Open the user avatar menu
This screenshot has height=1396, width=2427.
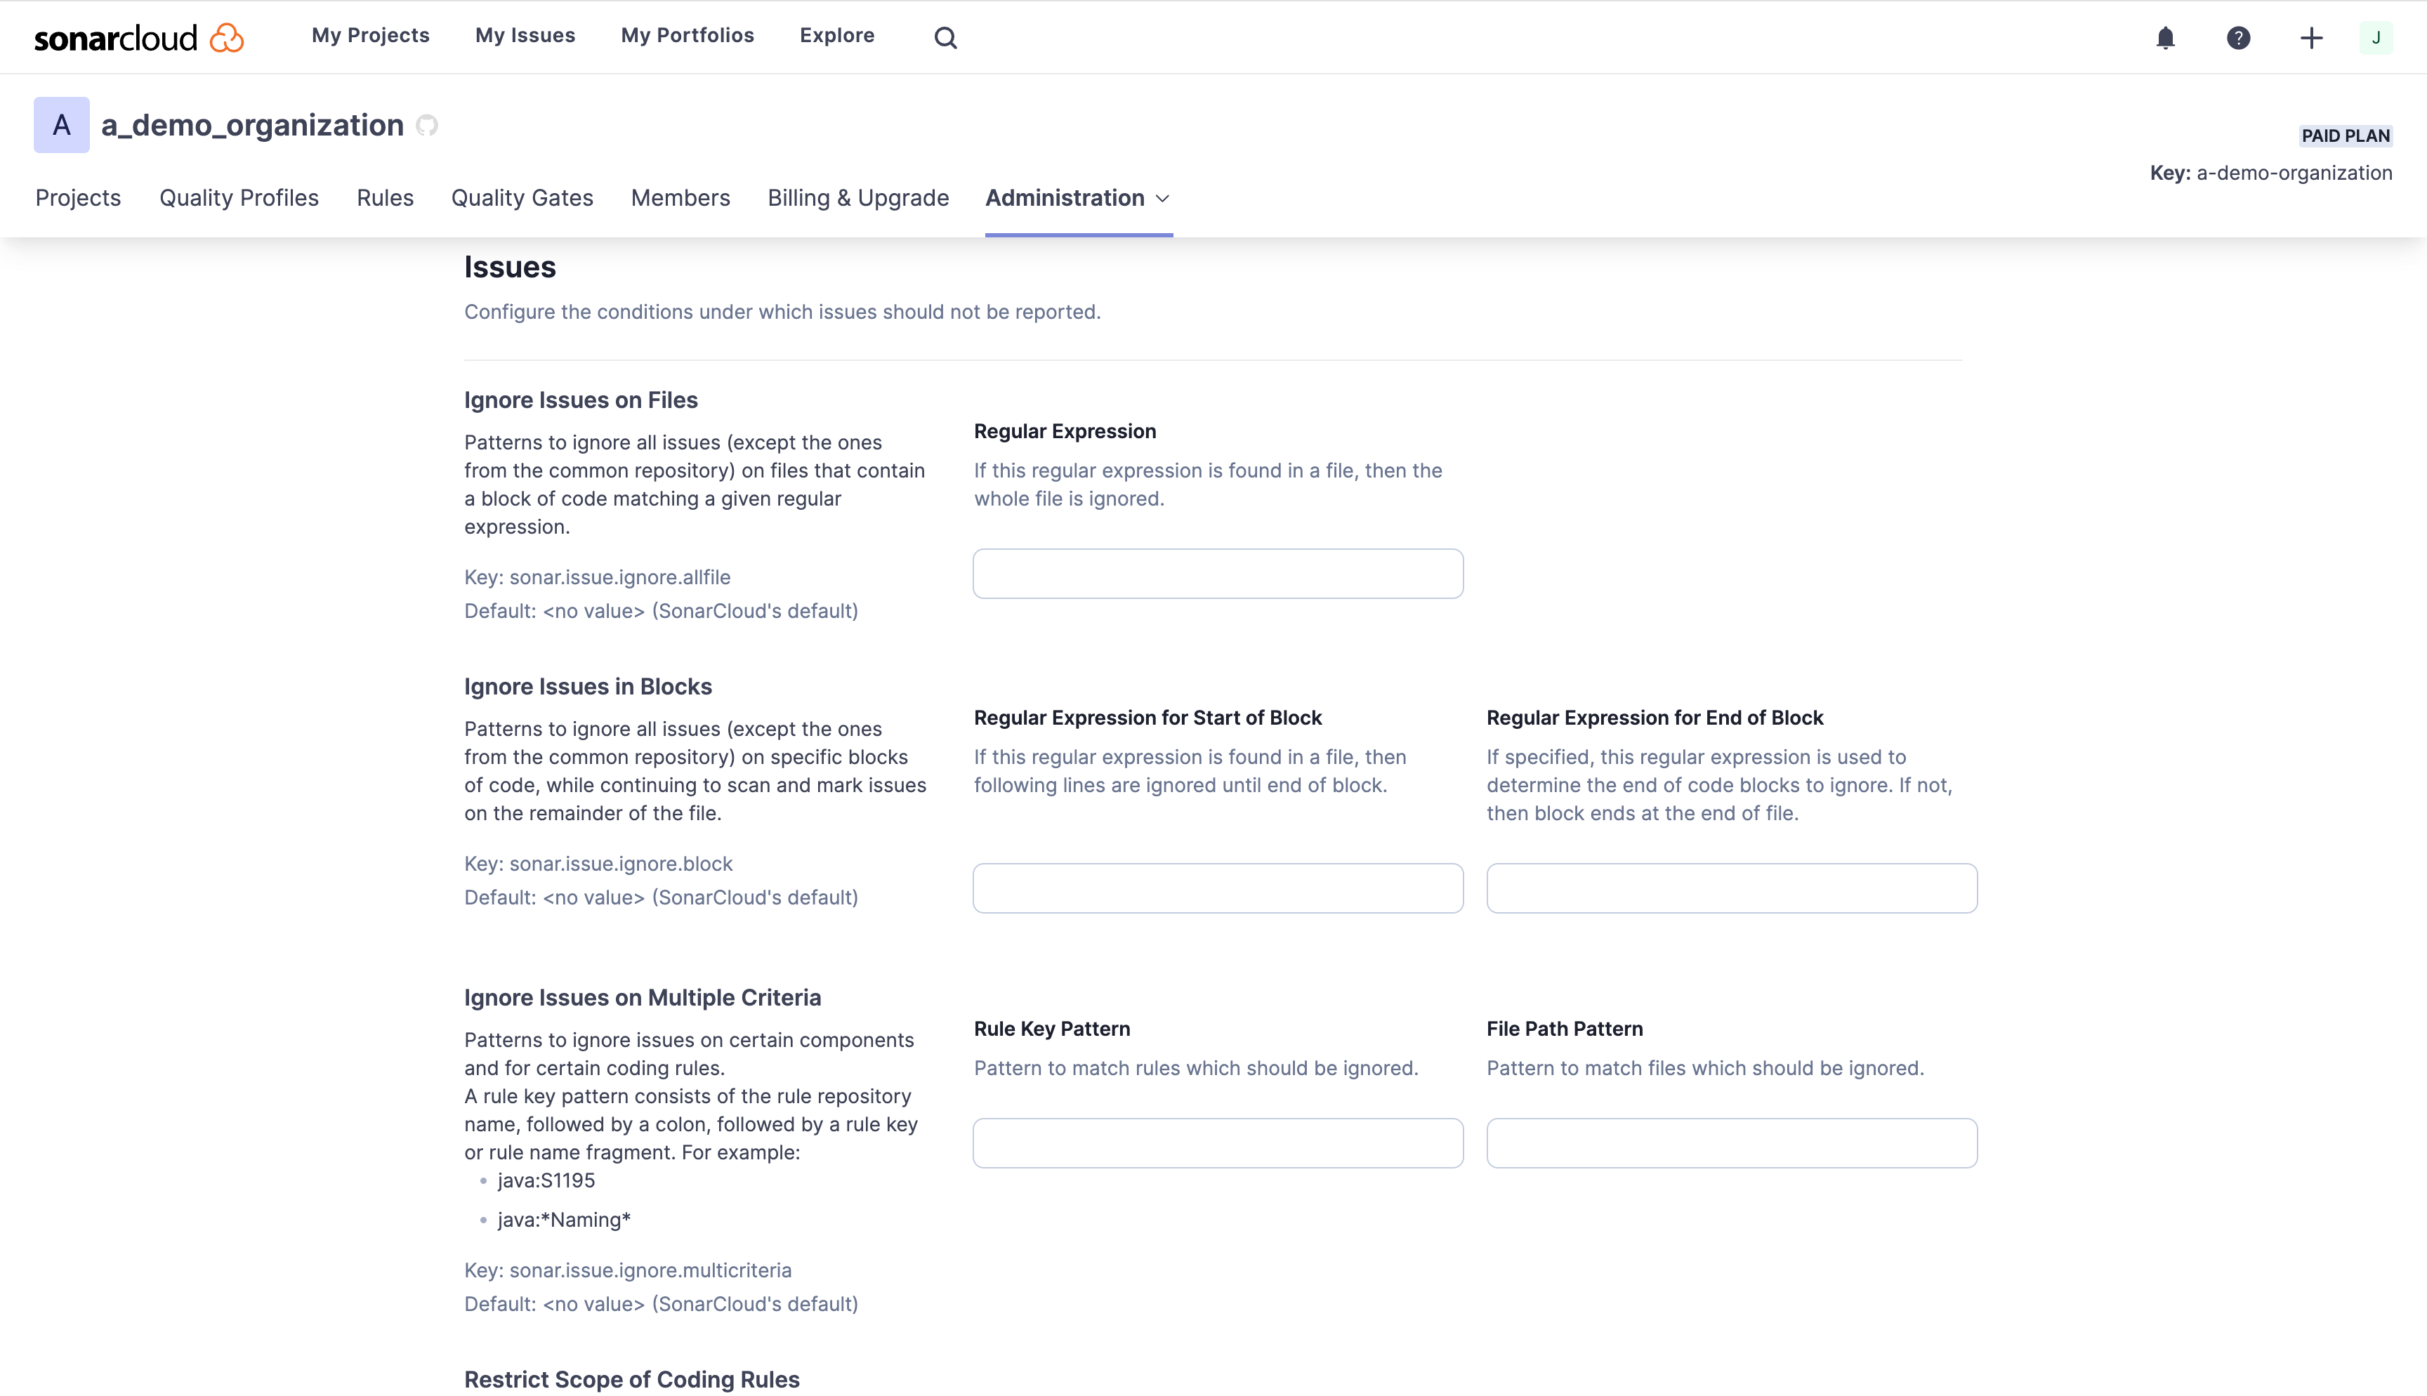pyautogui.click(x=2376, y=37)
